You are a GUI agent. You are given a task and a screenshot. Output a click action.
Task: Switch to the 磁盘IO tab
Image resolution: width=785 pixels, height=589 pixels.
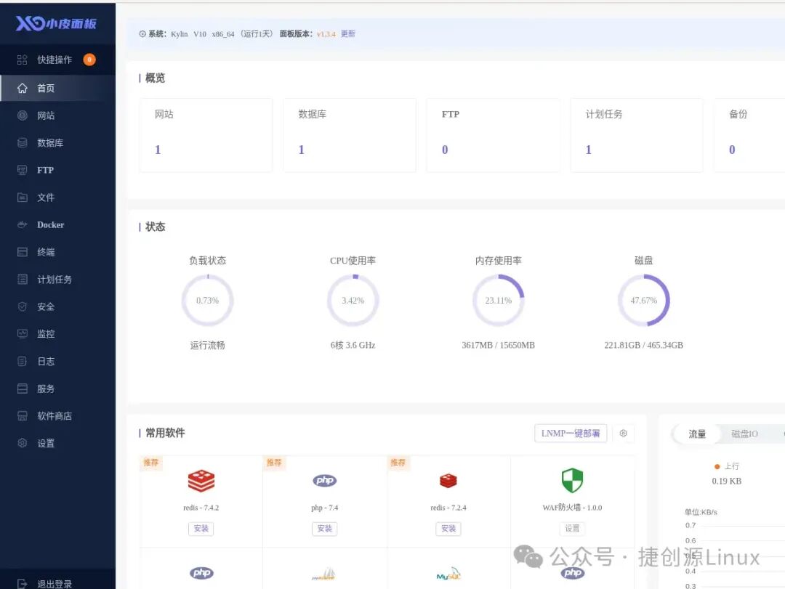coord(744,434)
